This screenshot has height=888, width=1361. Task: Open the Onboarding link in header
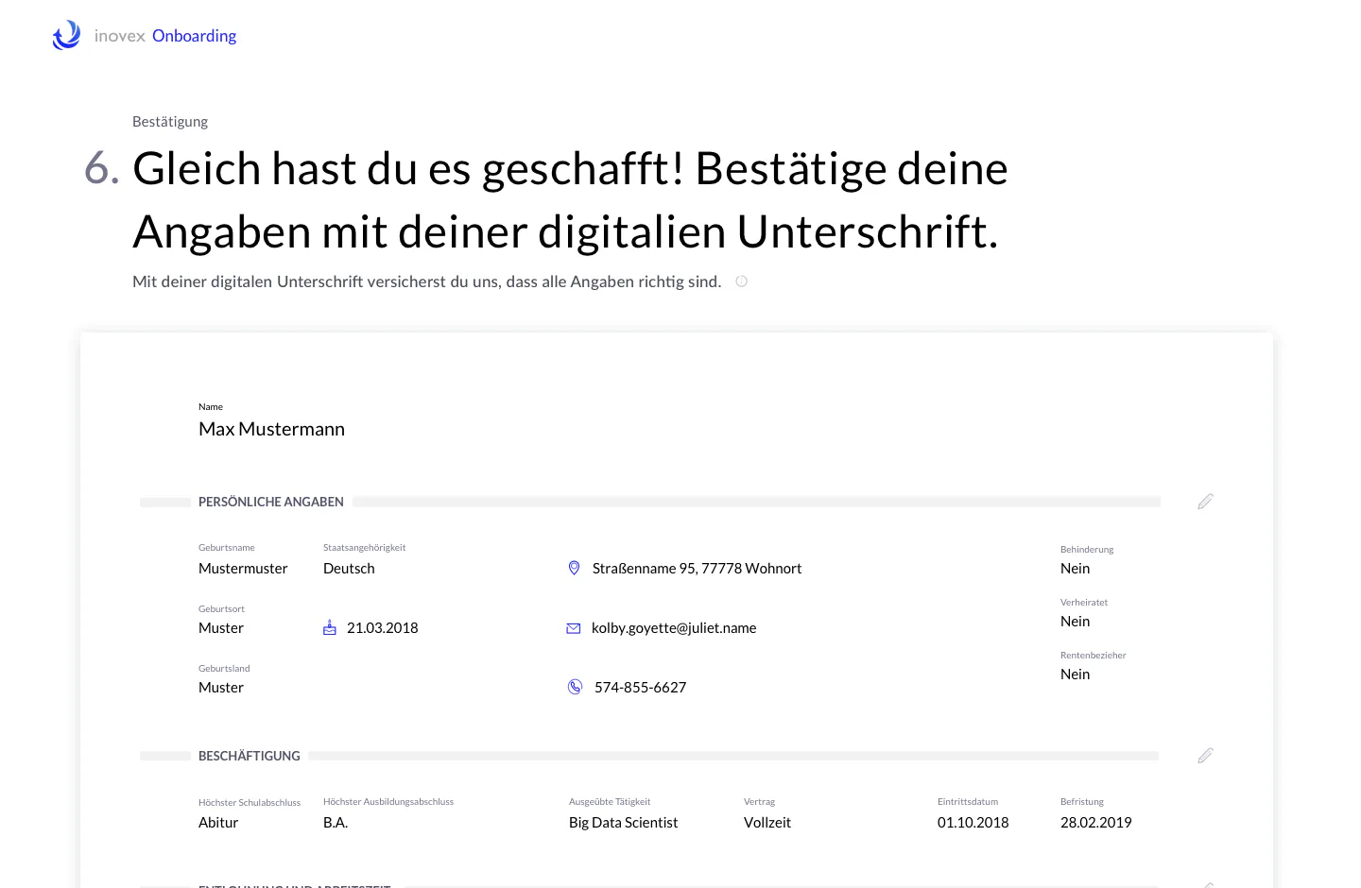(x=194, y=36)
